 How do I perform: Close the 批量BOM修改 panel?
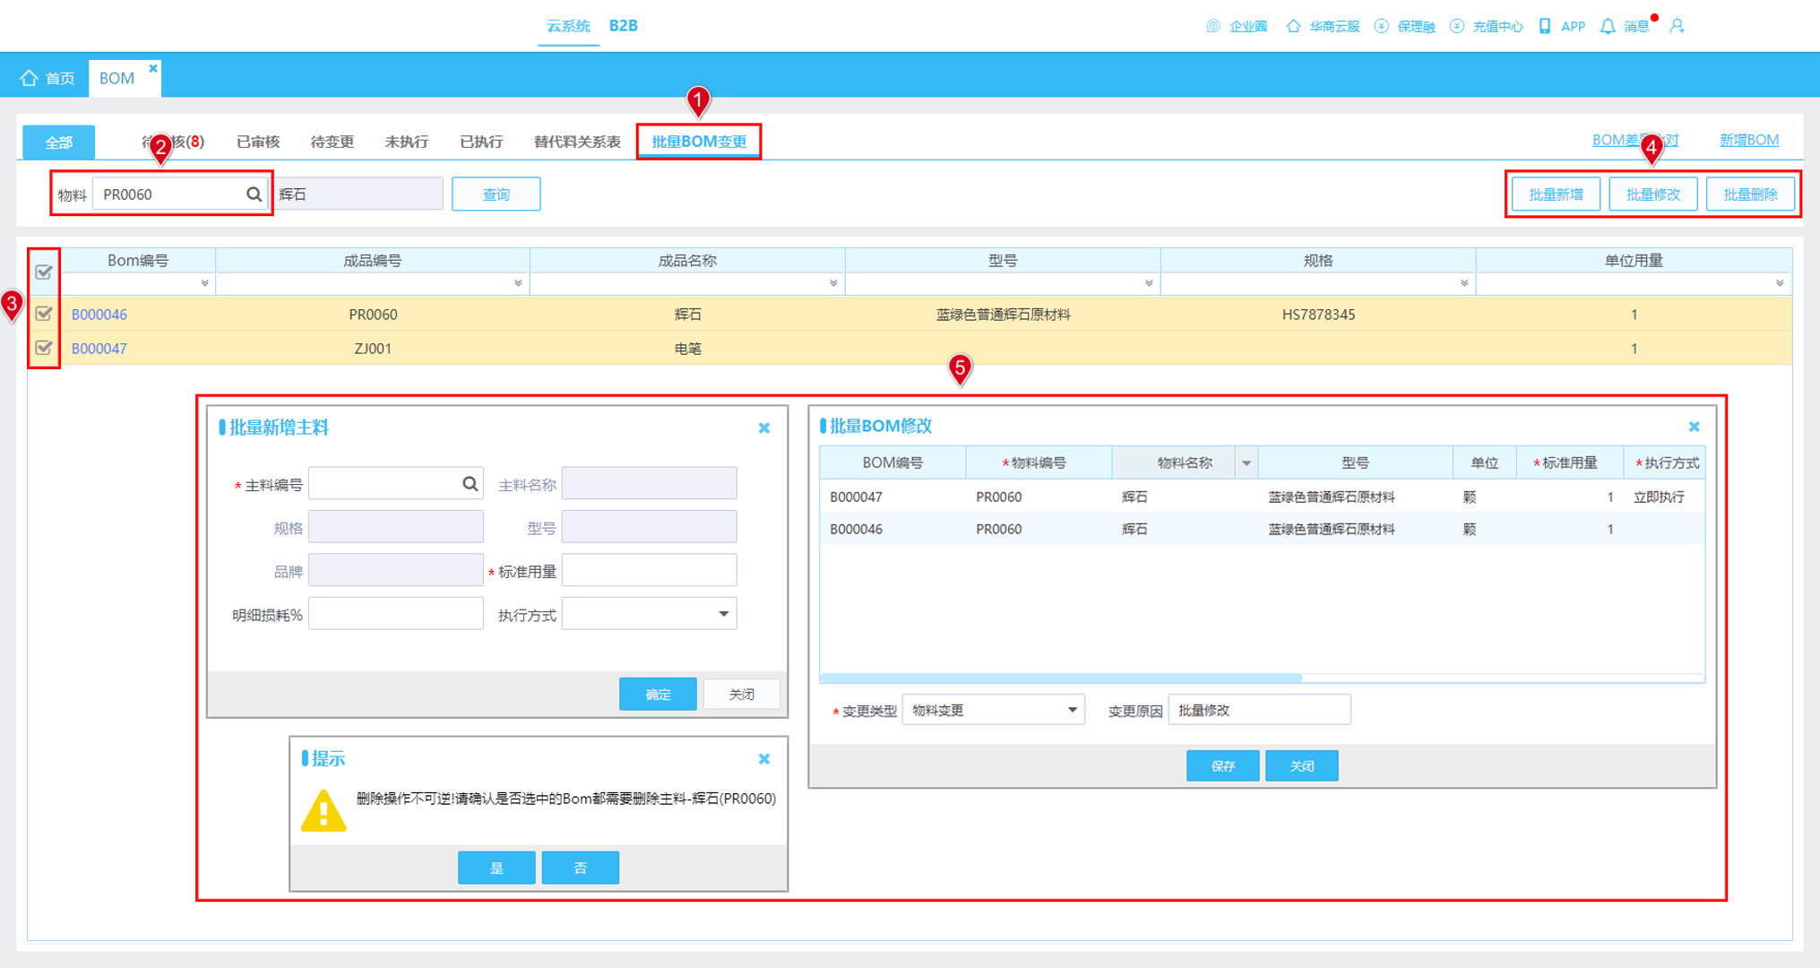pos(1694,427)
